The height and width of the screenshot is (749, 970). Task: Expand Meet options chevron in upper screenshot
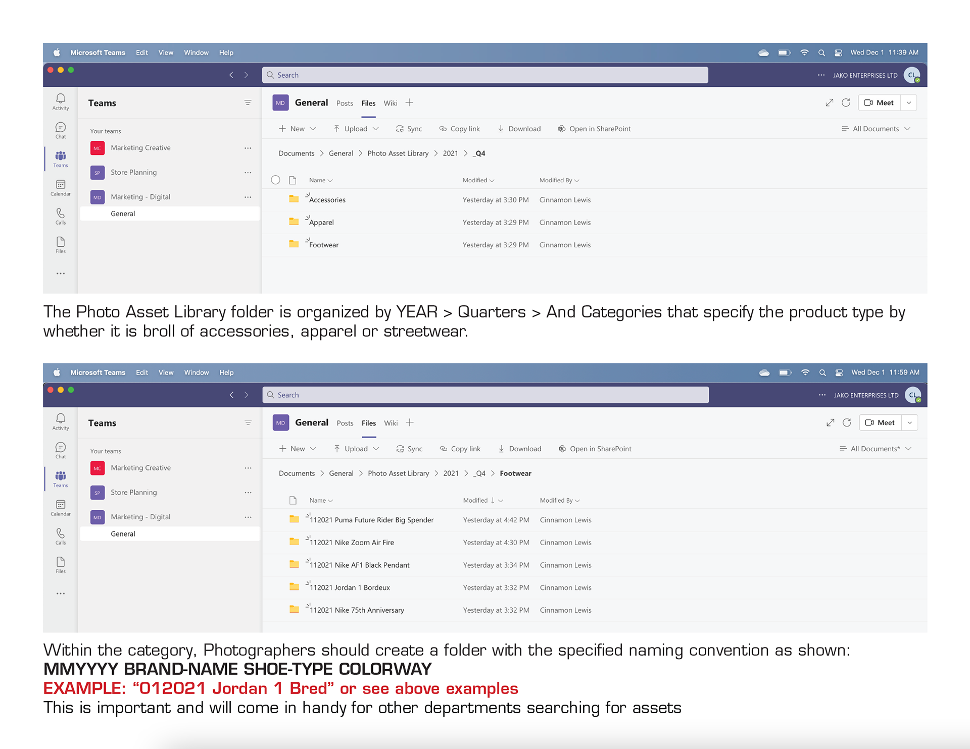point(909,102)
